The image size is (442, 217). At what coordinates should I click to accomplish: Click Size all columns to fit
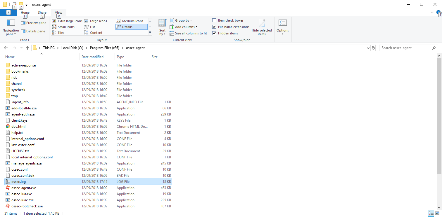pyautogui.click(x=188, y=33)
